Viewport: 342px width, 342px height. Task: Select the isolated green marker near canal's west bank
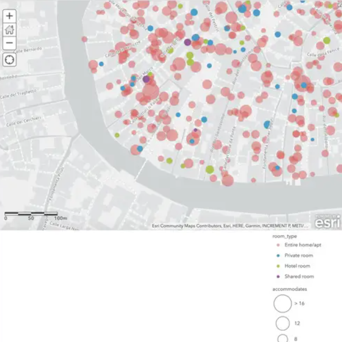coord(117,135)
